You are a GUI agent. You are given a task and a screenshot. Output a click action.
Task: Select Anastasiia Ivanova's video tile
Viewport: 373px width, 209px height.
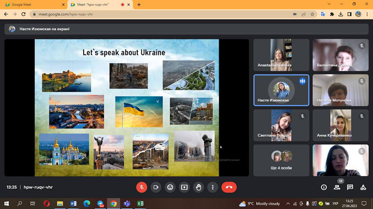281,55
